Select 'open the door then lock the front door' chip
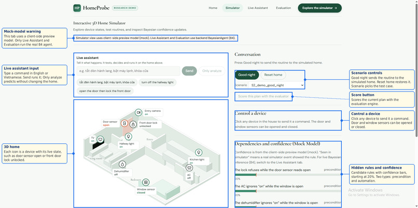Viewport: 418px width, 208px height. pos(105,91)
